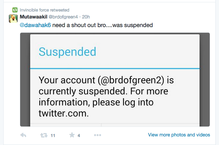The height and width of the screenshot is (145, 219).
Task: Open Mutawaakil's profile avatar
Action: [x=13, y=18]
